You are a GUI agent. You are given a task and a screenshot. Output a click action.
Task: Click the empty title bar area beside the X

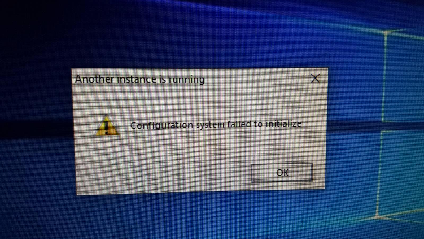tap(257, 79)
